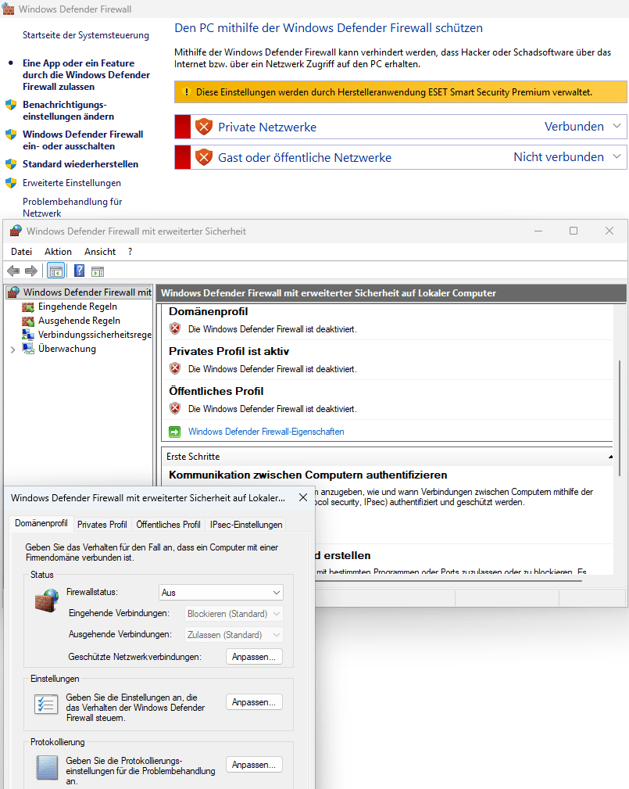Click the shield icon next to Benachrichtigungseinstellungen ändern
The width and height of the screenshot is (629, 789).
point(11,105)
